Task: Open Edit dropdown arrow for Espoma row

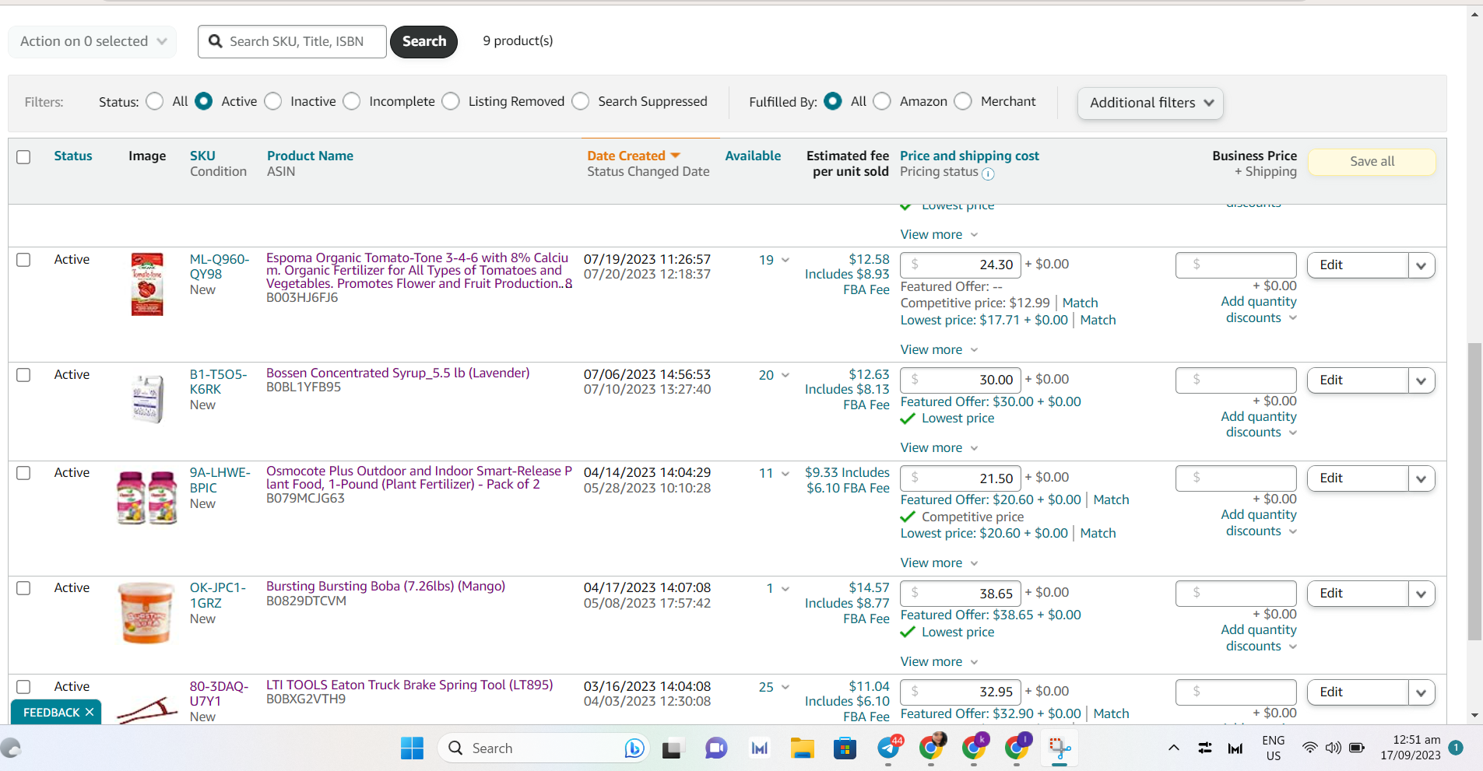Action: coord(1422,265)
